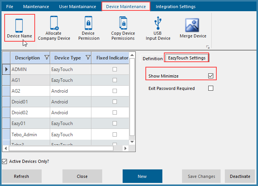Image resolution: width=258 pixels, height=186 pixels.
Task: Open the Merge Device tool
Action: tap(193, 28)
